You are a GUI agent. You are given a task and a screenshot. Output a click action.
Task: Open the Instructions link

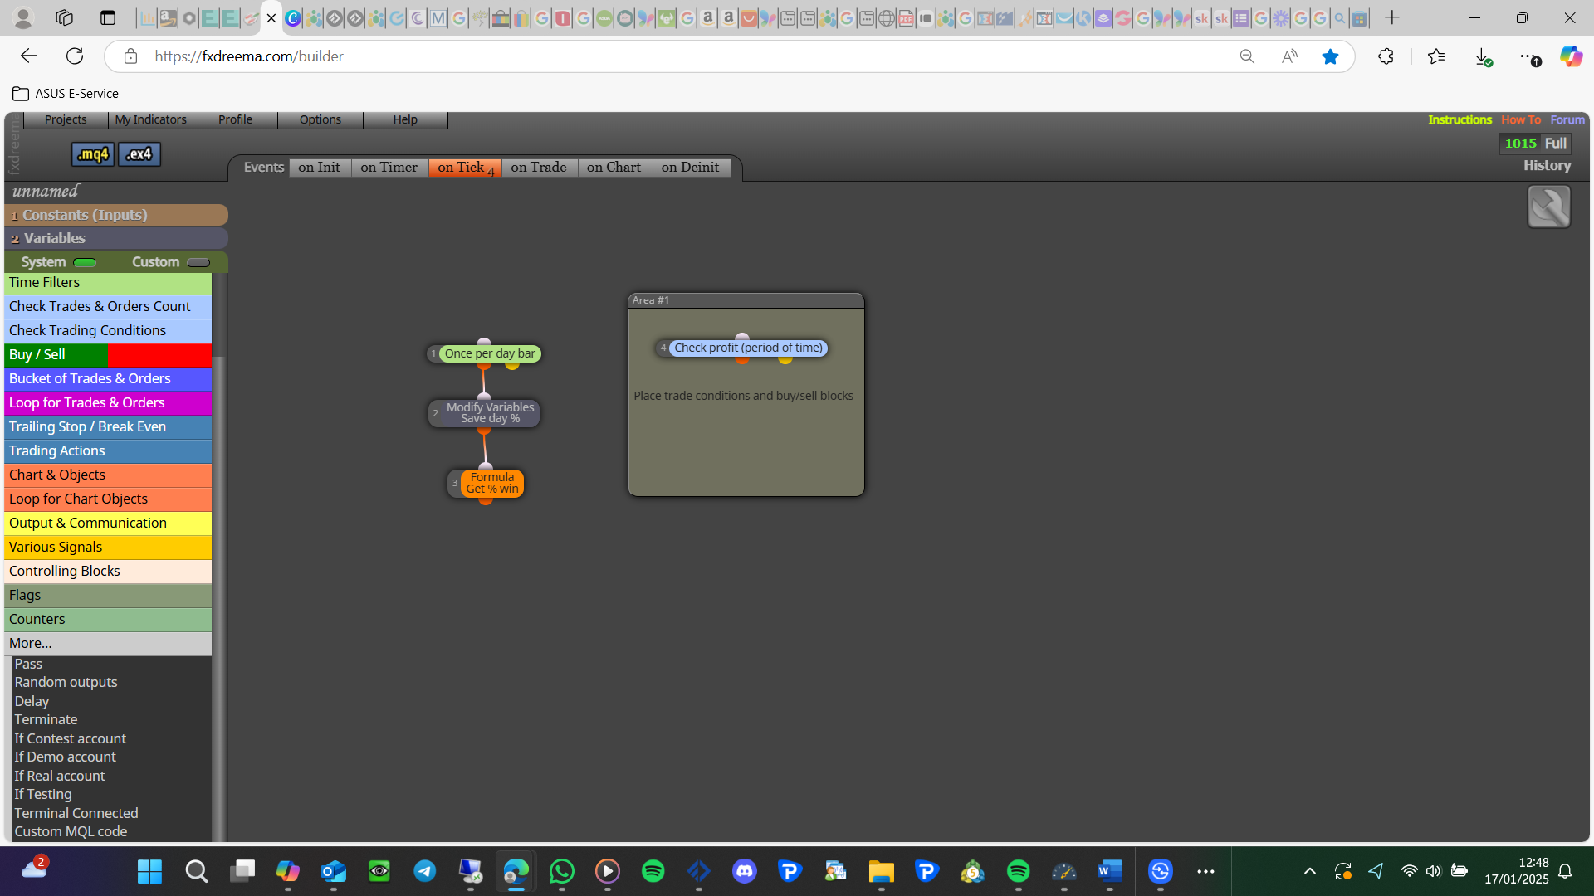[1460, 119]
